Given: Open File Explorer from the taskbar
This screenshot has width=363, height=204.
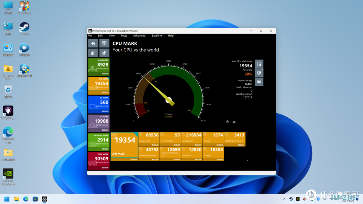Looking at the screenshot, I should [x=16, y=199].
